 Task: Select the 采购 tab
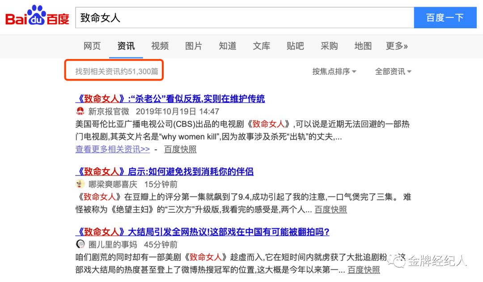(x=329, y=46)
